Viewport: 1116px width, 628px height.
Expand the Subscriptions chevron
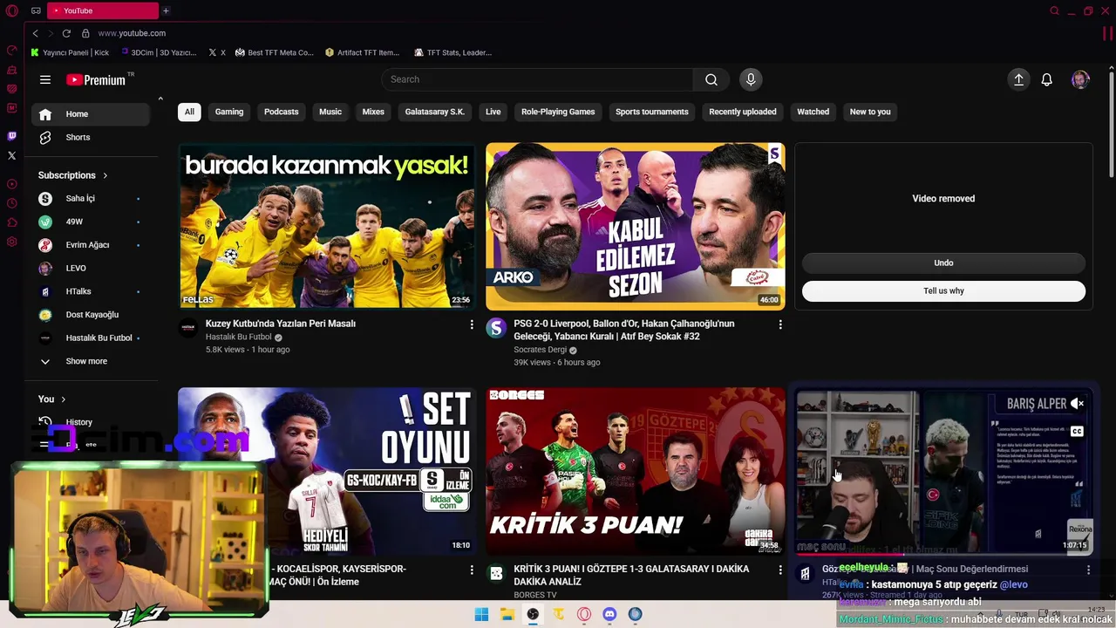tap(105, 175)
